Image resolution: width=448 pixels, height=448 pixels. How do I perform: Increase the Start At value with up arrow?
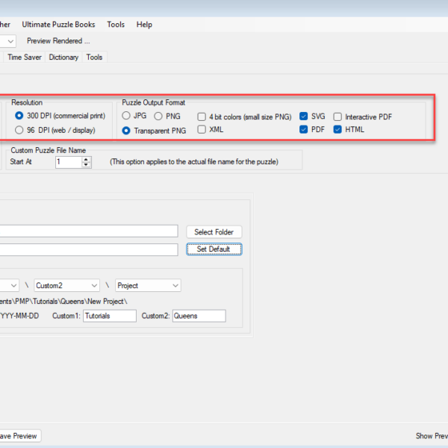(87, 159)
